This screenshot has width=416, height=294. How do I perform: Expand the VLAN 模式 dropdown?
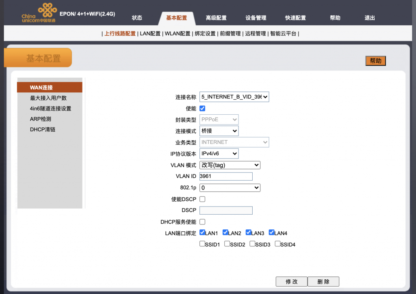230,165
